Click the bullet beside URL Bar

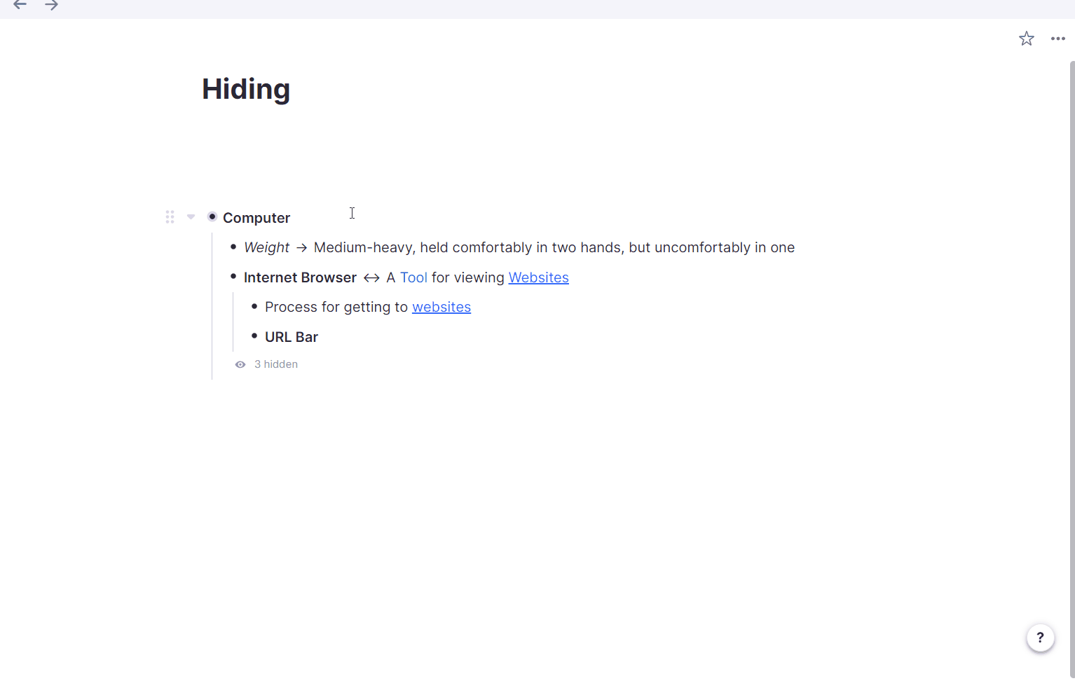point(254,336)
